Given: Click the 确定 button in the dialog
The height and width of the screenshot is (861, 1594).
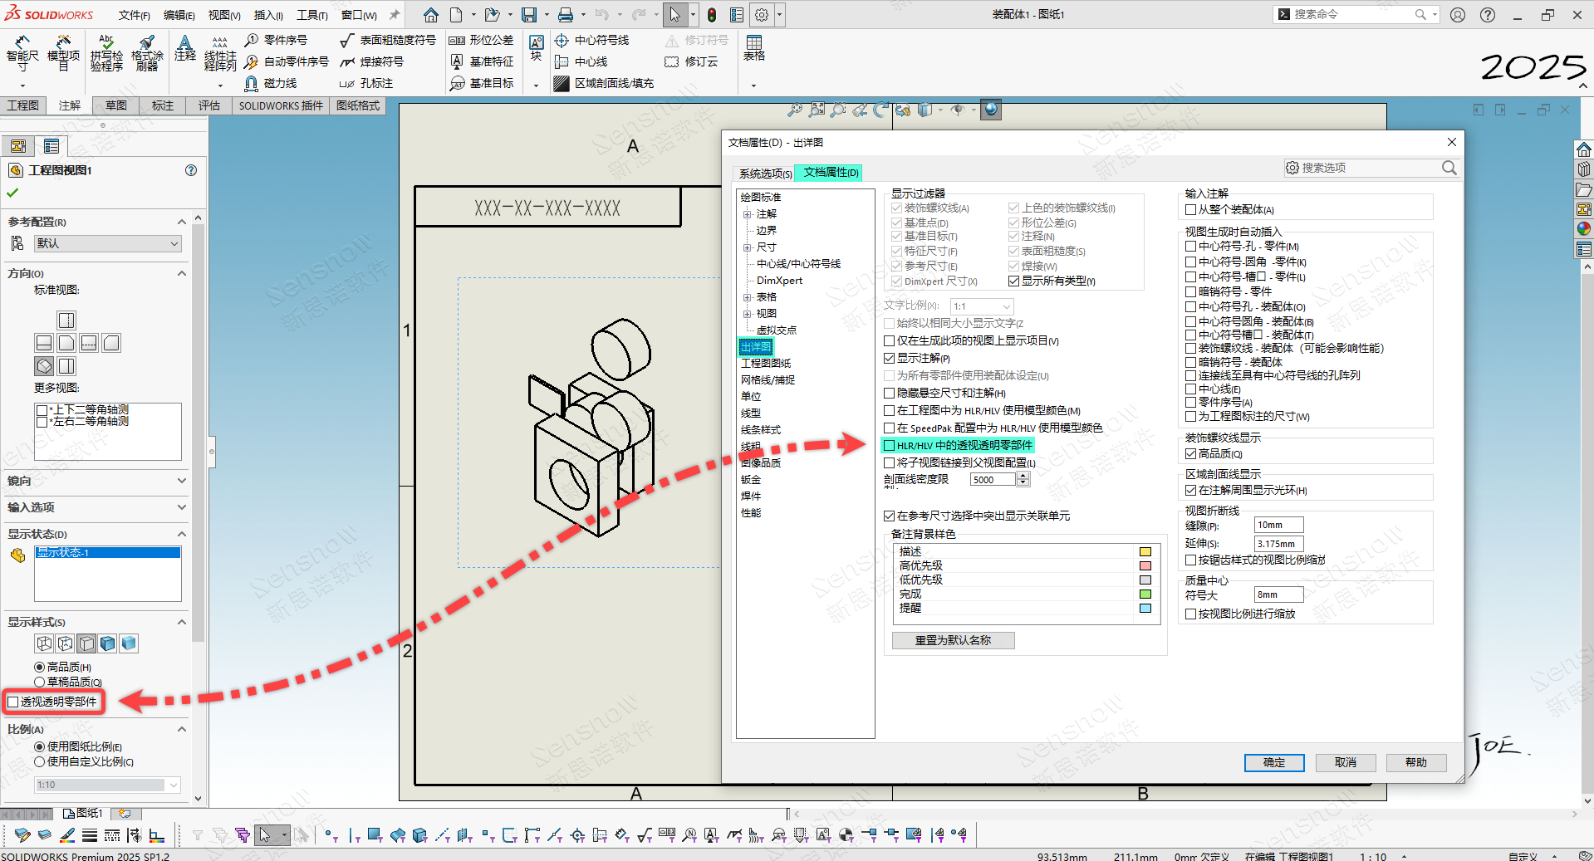Looking at the screenshot, I should coord(1273,762).
